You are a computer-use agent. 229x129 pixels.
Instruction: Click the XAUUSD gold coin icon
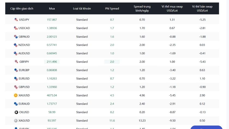pyautogui.click(x=16, y=95)
